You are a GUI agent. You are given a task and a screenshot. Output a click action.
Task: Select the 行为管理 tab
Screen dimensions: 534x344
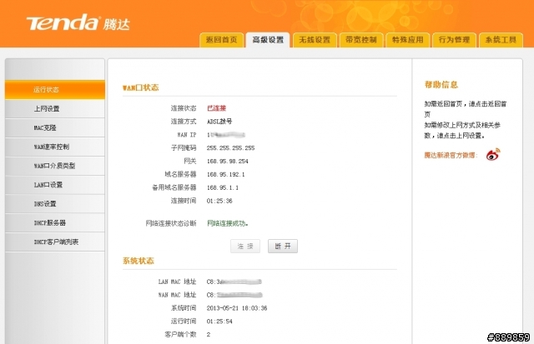click(x=454, y=40)
